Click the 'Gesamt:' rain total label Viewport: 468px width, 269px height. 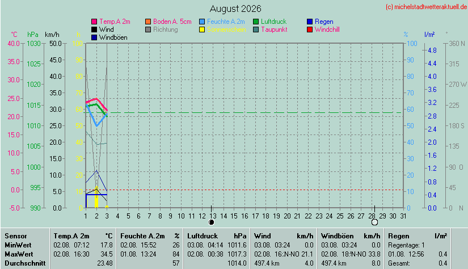pos(399,263)
